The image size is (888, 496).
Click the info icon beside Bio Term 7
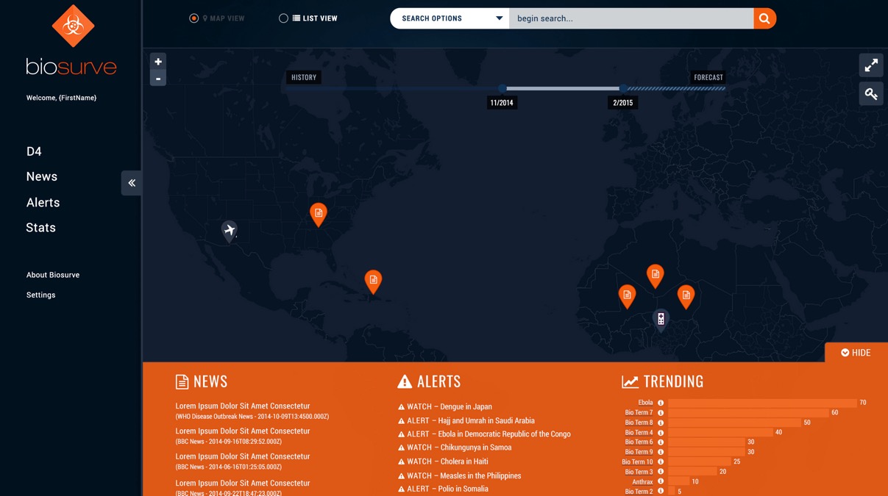(661, 413)
